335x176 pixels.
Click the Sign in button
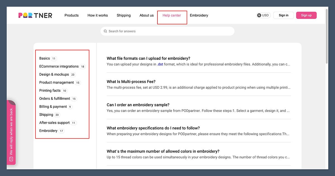click(283, 15)
